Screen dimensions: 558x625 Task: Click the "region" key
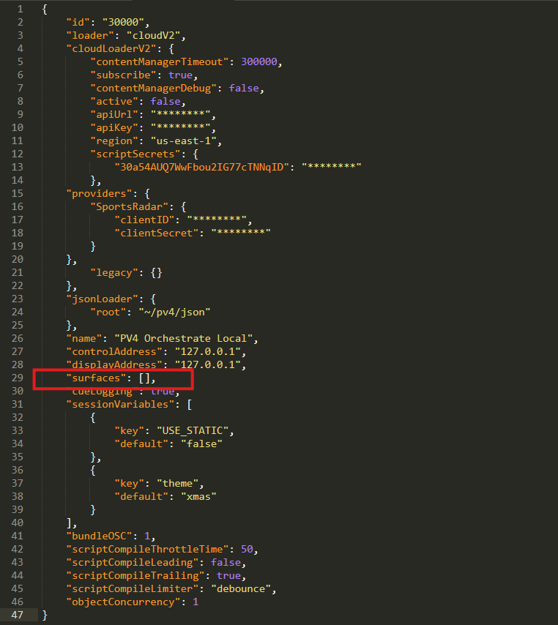tap(114, 141)
